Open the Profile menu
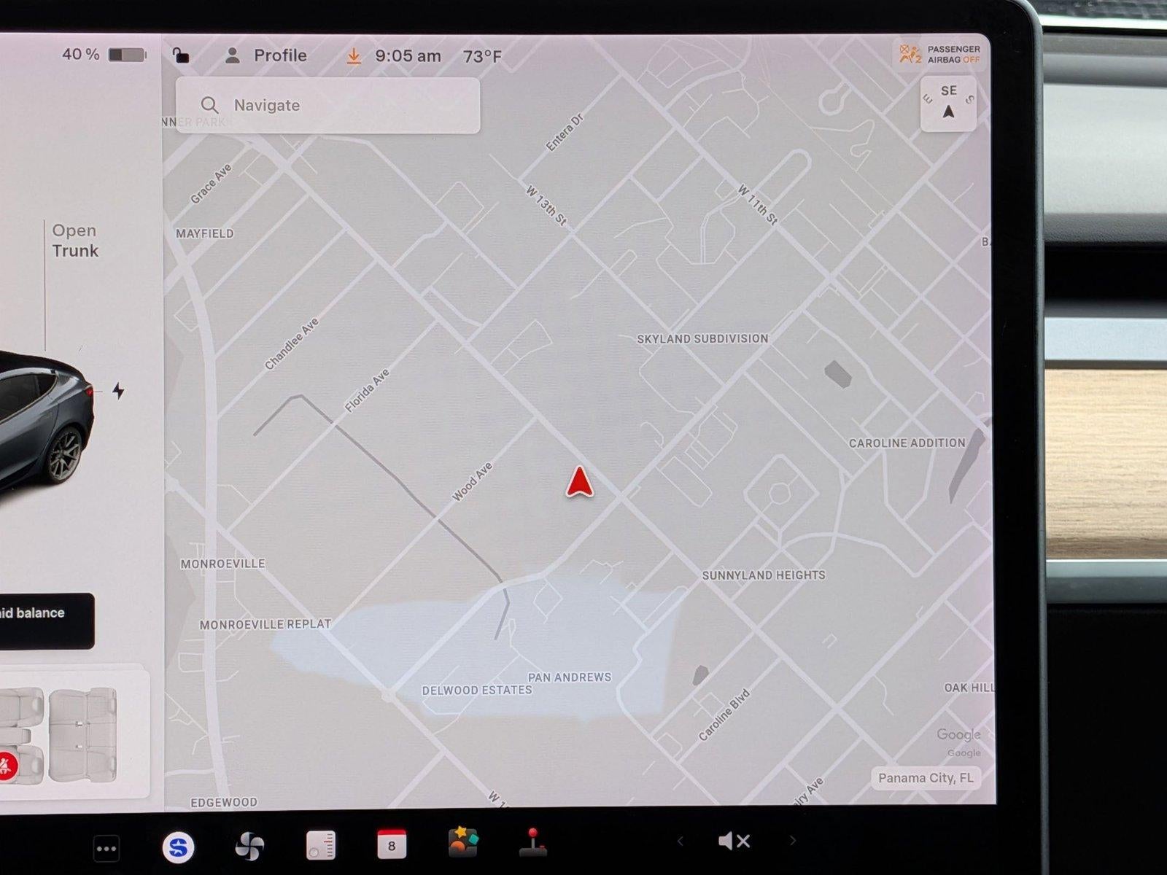 pos(266,55)
